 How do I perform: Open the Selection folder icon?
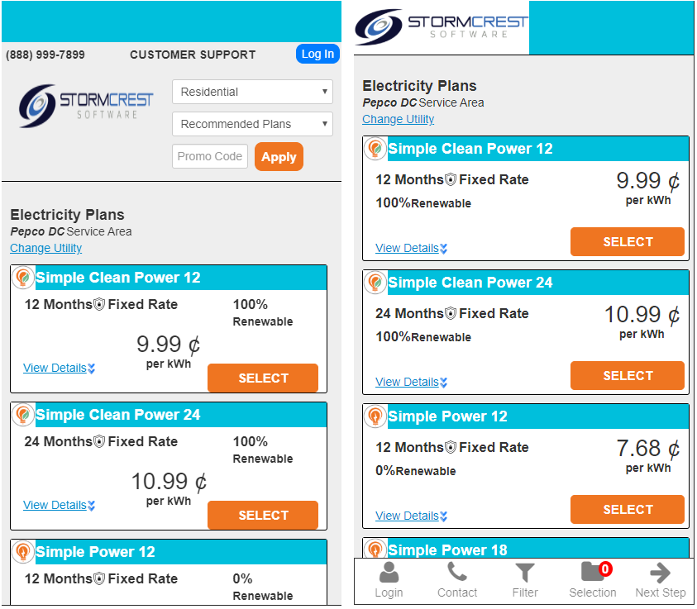click(592, 573)
